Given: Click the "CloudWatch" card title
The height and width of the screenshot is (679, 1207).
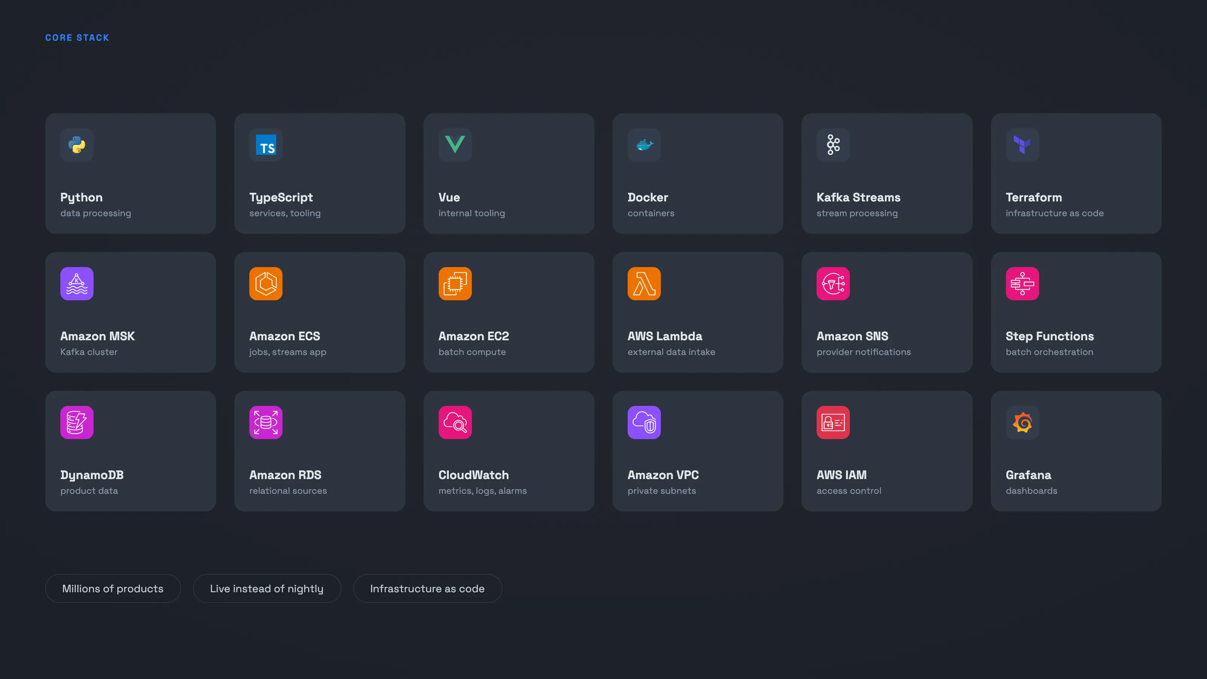Looking at the screenshot, I should coord(474,475).
